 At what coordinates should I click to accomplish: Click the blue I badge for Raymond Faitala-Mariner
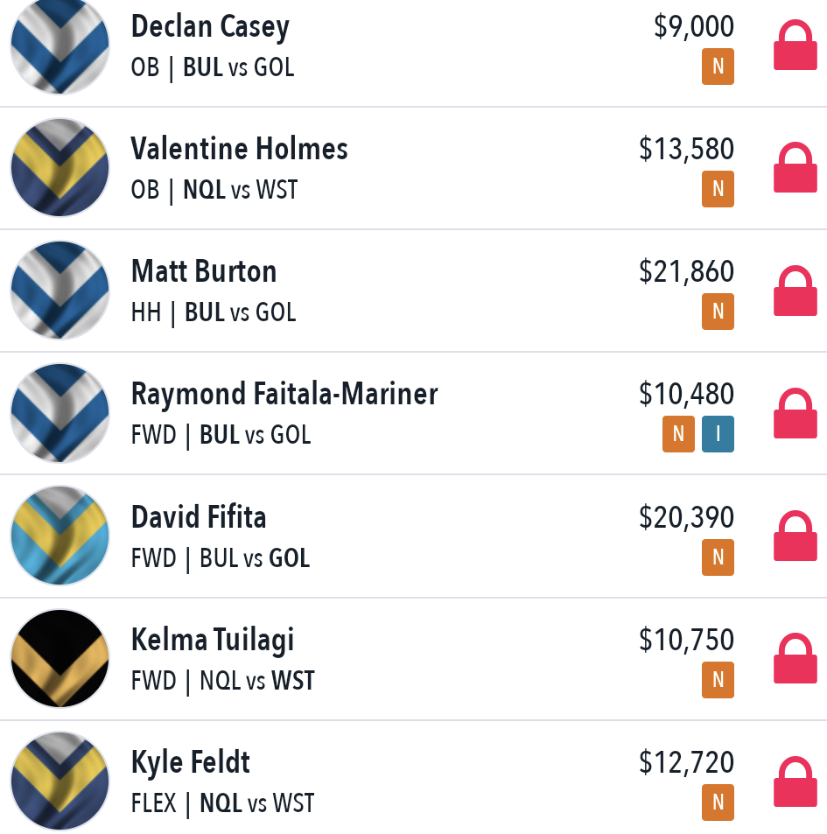pyautogui.click(x=718, y=434)
